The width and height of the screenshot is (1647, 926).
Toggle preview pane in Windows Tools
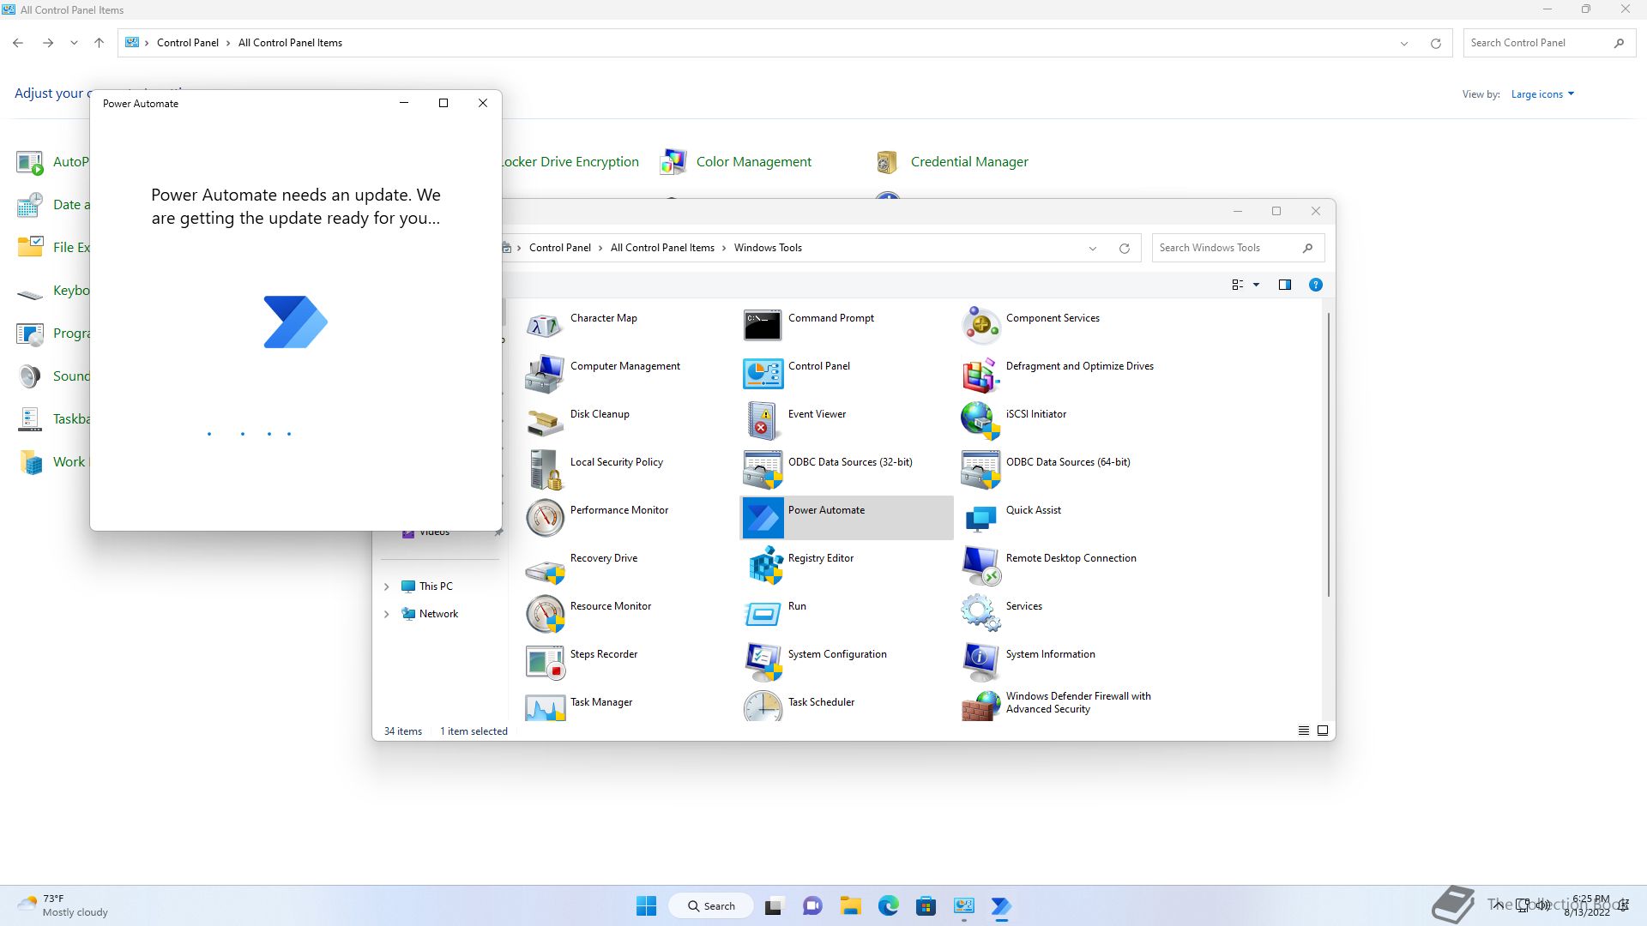click(x=1285, y=285)
